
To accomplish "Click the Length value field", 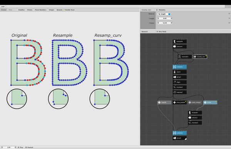I will pyautogui.click(x=165, y=18).
